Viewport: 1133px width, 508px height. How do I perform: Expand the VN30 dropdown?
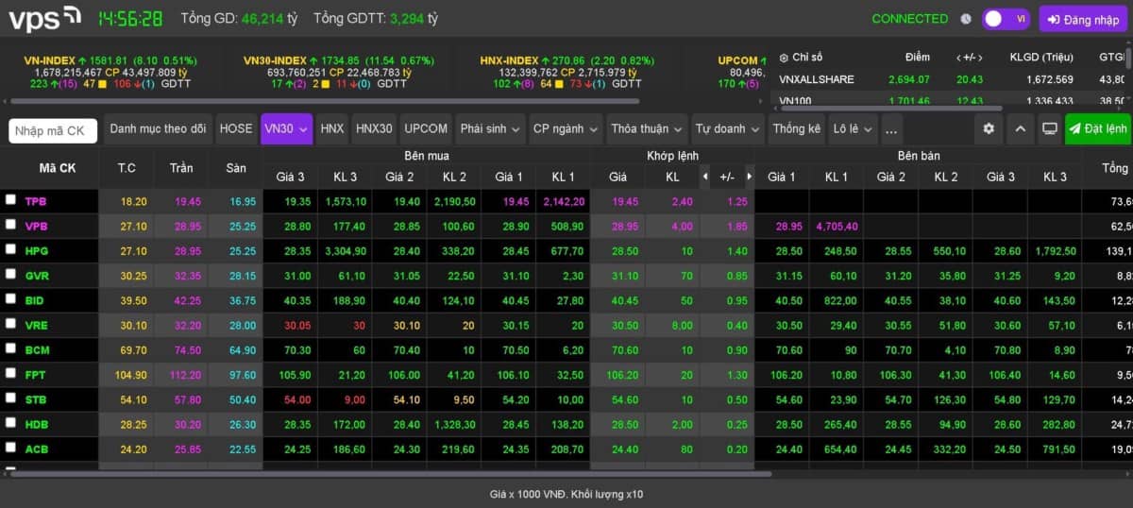[287, 128]
